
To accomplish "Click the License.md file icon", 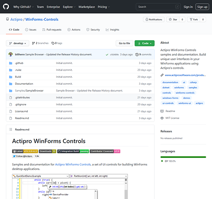I will click(x=11, y=111).
